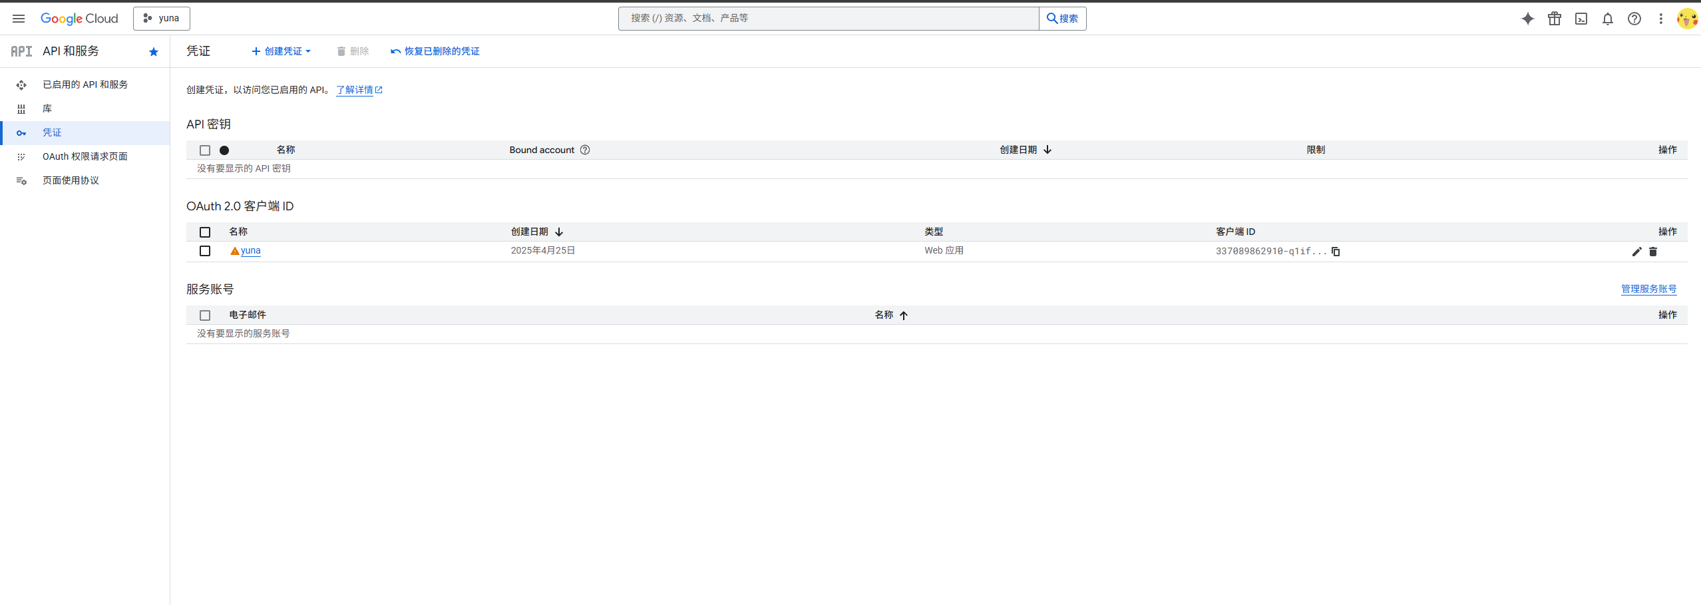The width and height of the screenshot is (1701, 605).
Task: Go to OAuth 权限请求页面 in sidebar
Action: click(x=85, y=156)
